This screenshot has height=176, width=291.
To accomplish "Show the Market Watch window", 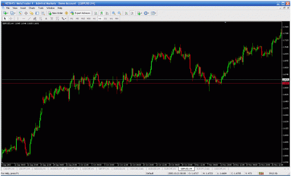I will [x=20, y=13].
